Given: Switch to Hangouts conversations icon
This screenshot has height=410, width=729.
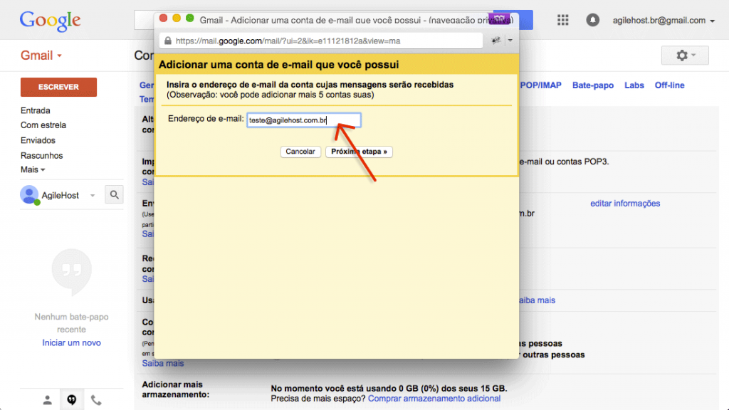Looking at the screenshot, I should pyautogui.click(x=72, y=400).
